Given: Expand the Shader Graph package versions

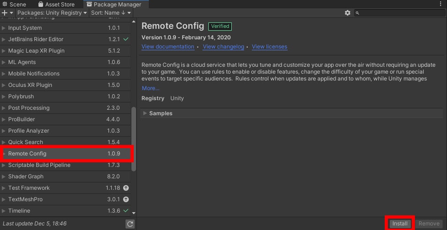Looking at the screenshot, I should [4, 177].
